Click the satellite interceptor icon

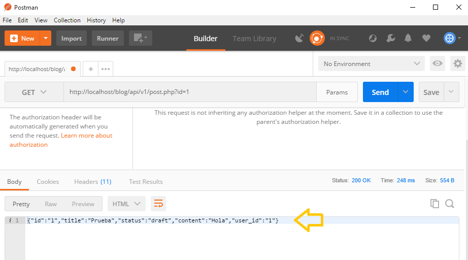pos(299,38)
